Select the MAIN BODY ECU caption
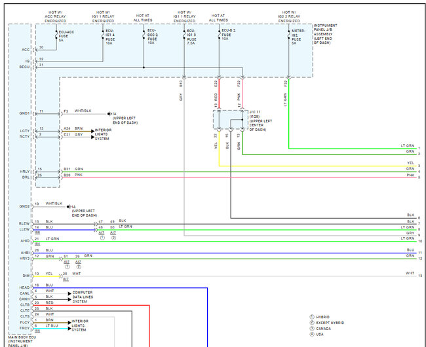Viewport: 426px width, 347px height. [x=22, y=341]
